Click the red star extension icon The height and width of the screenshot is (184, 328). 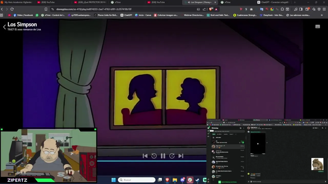(x=241, y=9)
